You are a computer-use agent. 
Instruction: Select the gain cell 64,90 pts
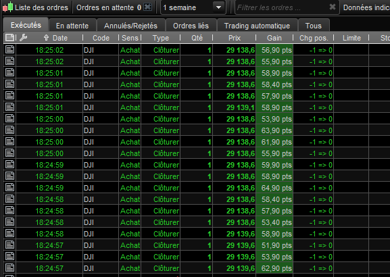pos(274,188)
